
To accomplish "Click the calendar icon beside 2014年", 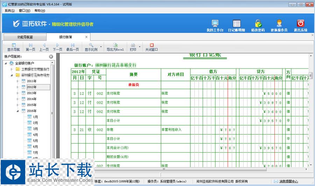I will 23,99.
